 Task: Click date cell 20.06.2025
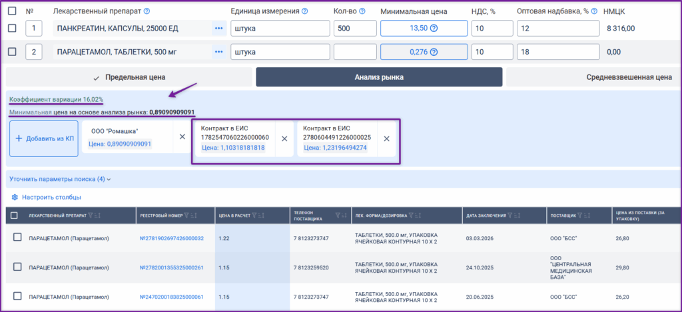pos(478,297)
